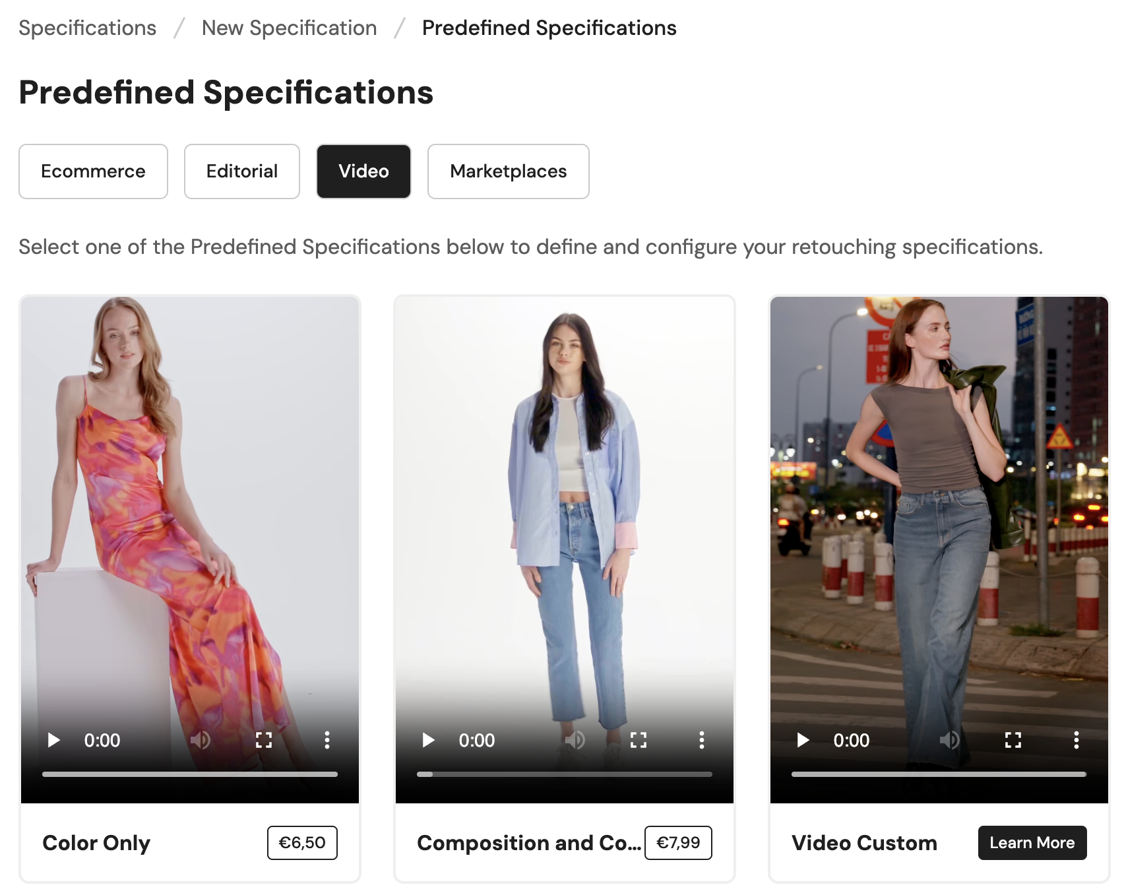The width and height of the screenshot is (1124, 893).
Task: Go to New Specification breadcrumb
Action: click(x=289, y=28)
